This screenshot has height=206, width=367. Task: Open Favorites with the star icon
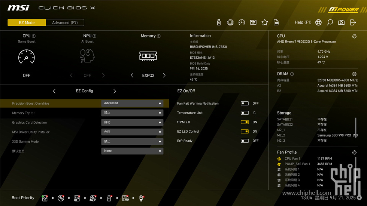pyautogui.click(x=264, y=22)
